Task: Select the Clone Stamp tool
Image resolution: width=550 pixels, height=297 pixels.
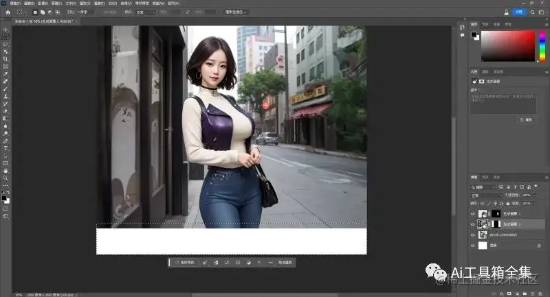Action: 5,96
